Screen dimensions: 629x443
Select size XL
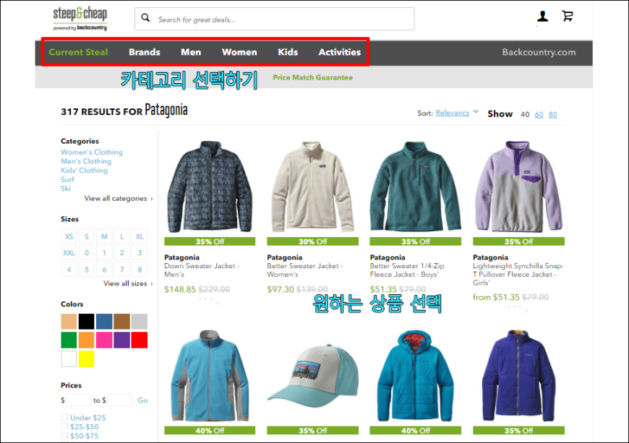coord(140,236)
